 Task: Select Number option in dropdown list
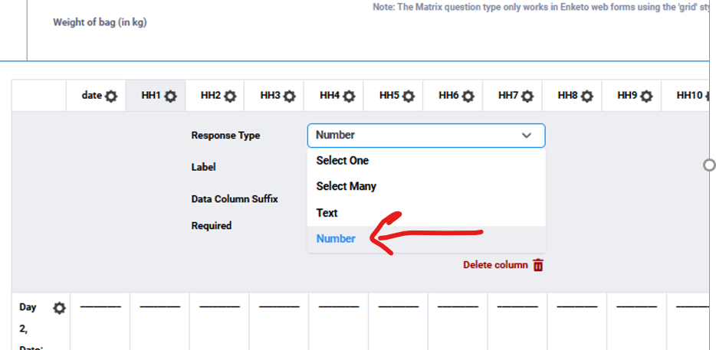[x=336, y=238]
